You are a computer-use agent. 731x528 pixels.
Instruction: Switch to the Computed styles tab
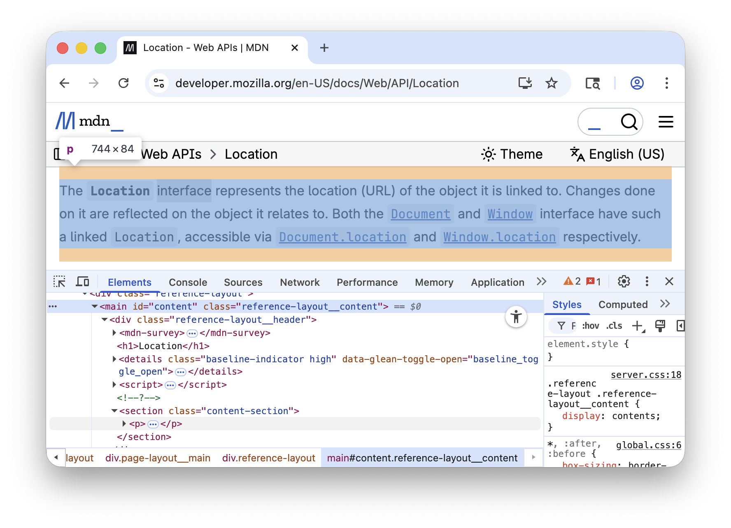click(623, 305)
